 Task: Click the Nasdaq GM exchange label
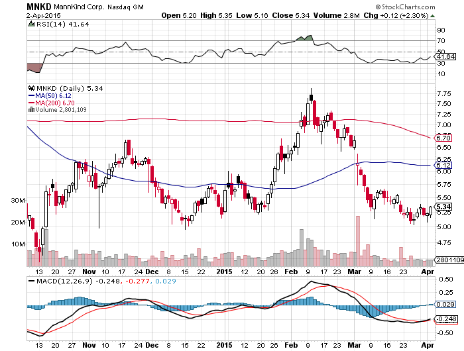coord(125,7)
